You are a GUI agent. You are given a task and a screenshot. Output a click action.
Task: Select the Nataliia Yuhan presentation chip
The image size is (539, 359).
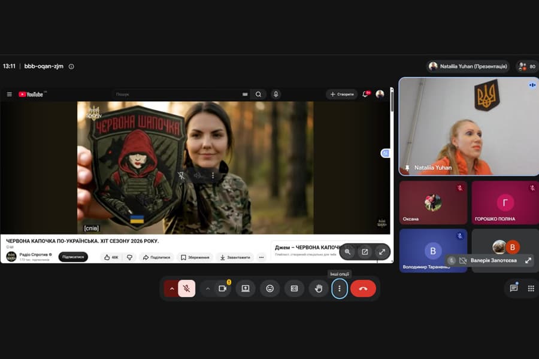pos(468,66)
